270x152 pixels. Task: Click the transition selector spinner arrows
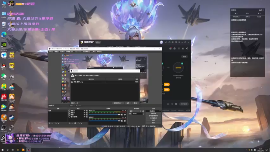pyautogui.click(x=140, y=111)
